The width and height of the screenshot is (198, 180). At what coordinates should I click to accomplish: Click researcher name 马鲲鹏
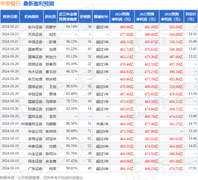[x=51, y=124]
